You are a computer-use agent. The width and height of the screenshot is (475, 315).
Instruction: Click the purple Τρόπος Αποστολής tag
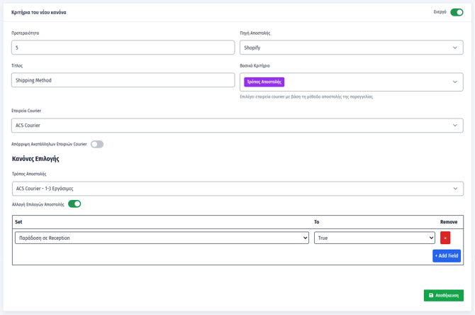(x=264, y=82)
